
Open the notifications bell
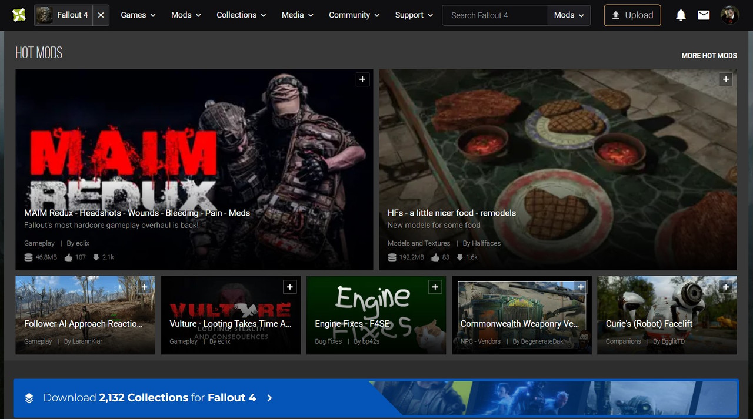tap(681, 15)
